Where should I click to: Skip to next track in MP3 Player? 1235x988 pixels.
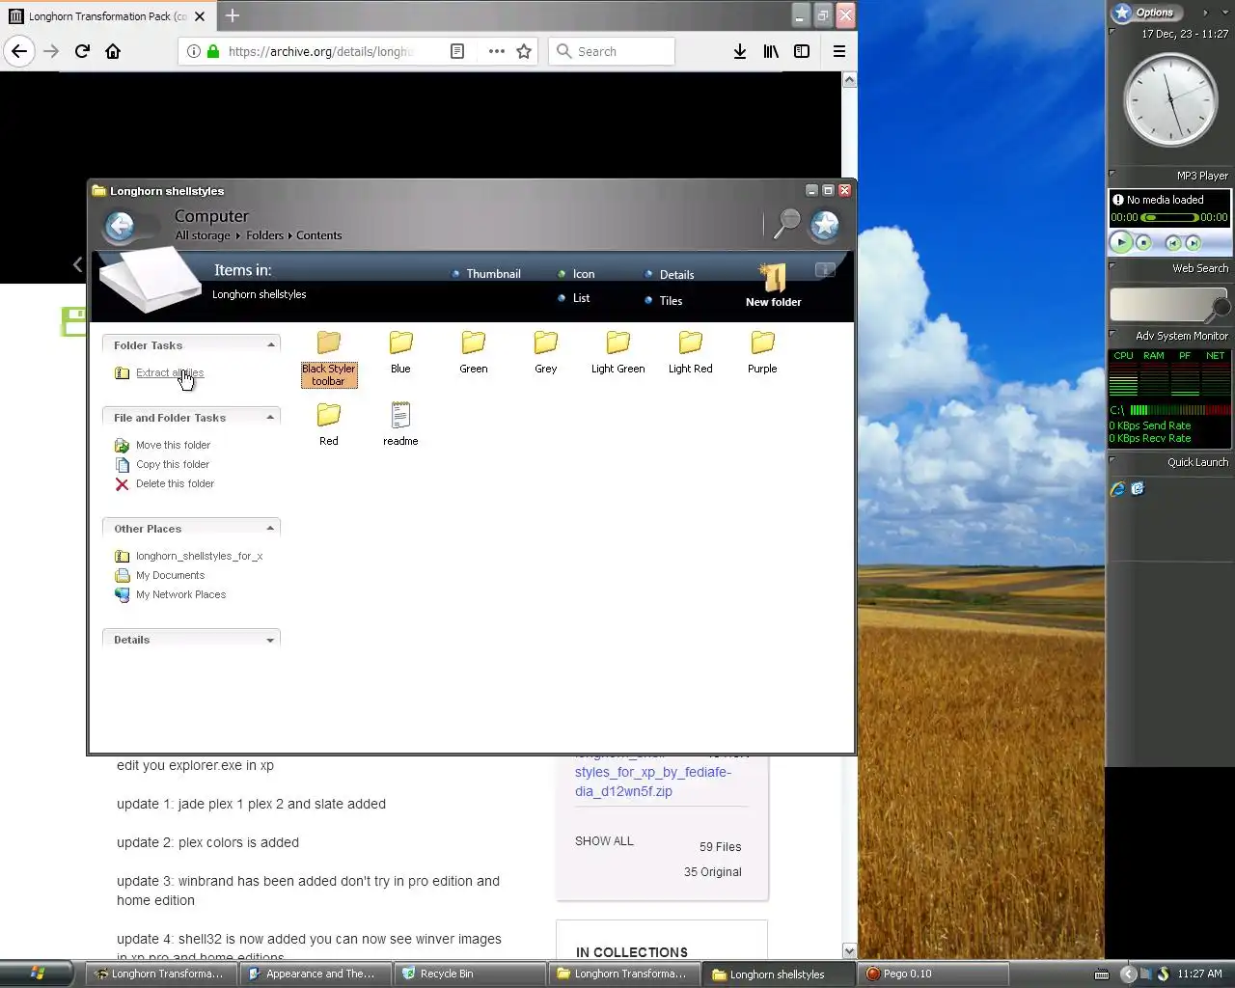point(1194,243)
